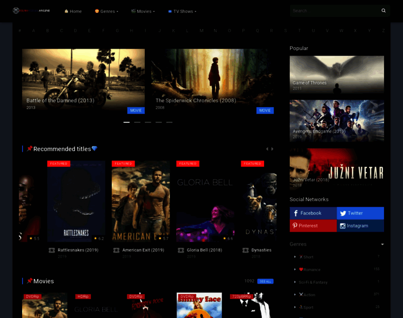403x318 pixels.
Task: Click the icon beside Dynasties title
Action: coord(246,250)
